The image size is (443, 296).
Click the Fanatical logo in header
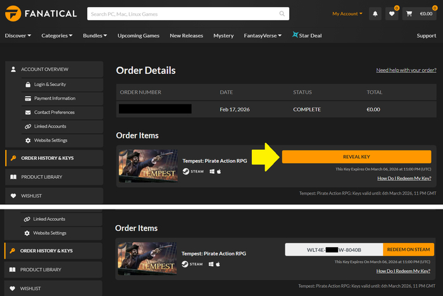(41, 13)
